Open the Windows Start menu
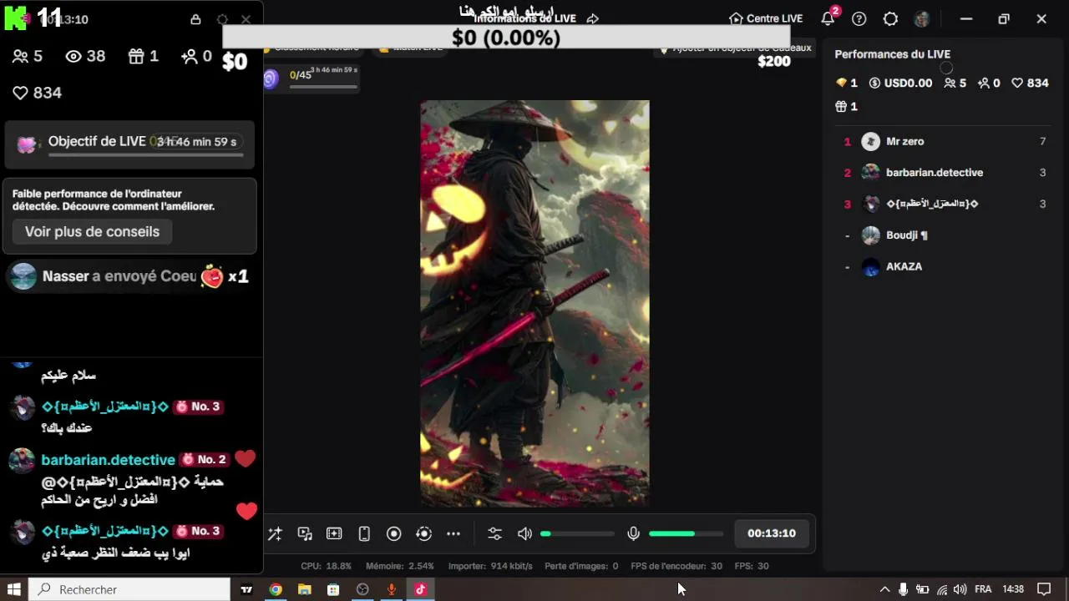The image size is (1069, 601). [x=14, y=589]
